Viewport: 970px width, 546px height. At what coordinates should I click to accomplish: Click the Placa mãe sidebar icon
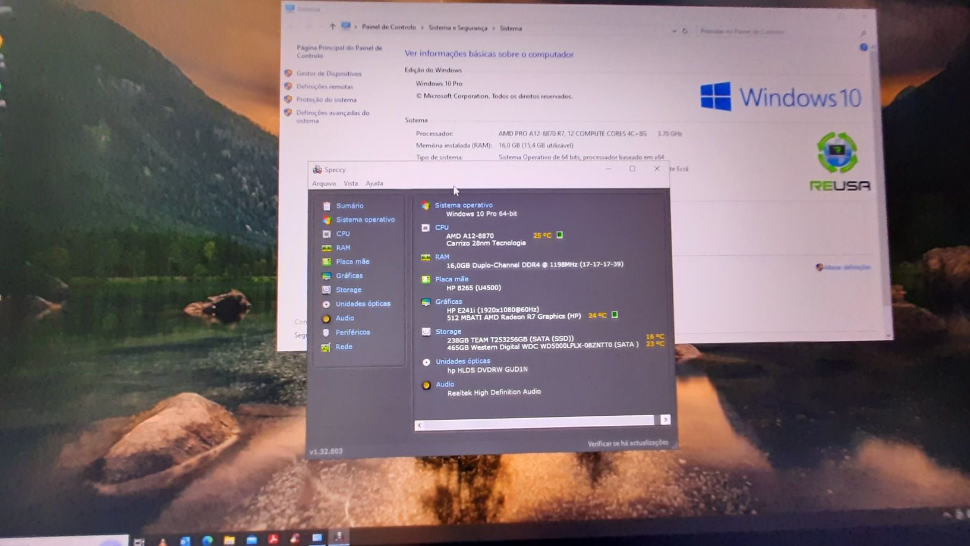click(326, 262)
